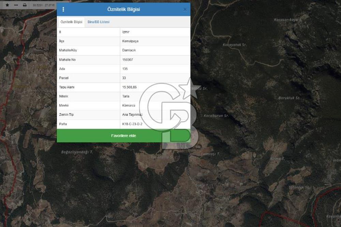Click the Zemin Tip row label
This screenshot has width=341, height=227.
point(66,115)
